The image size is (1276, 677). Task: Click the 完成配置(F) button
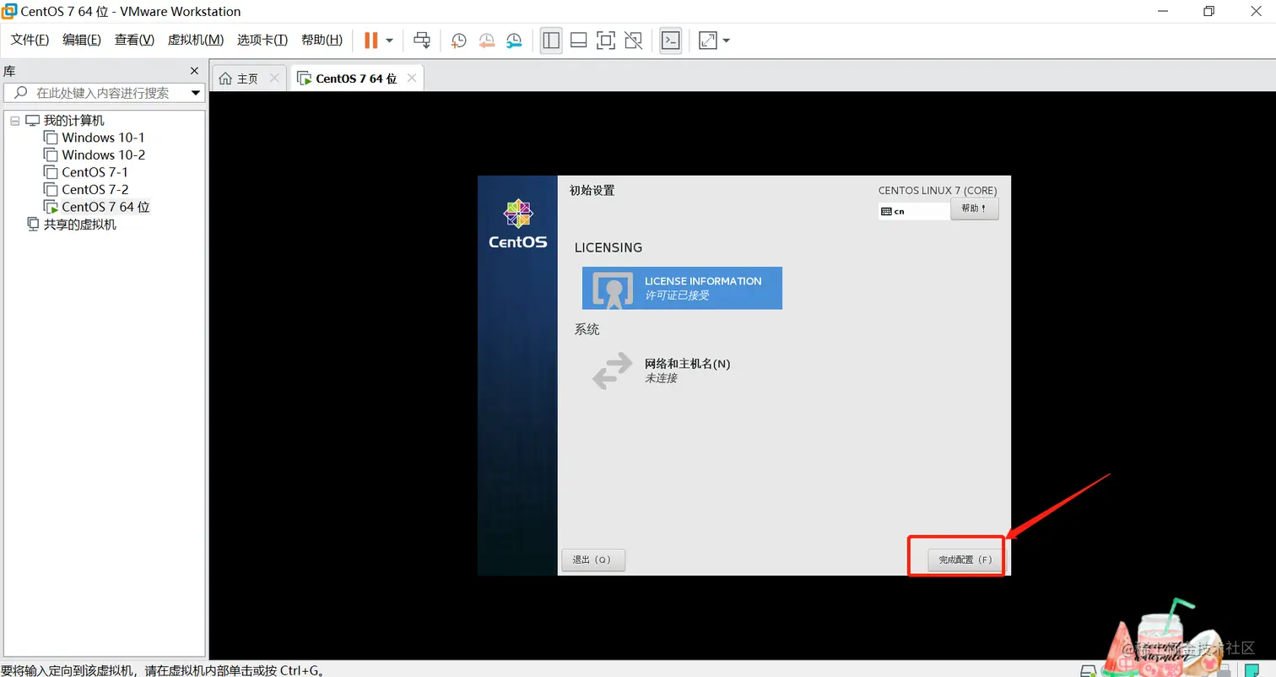964,560
